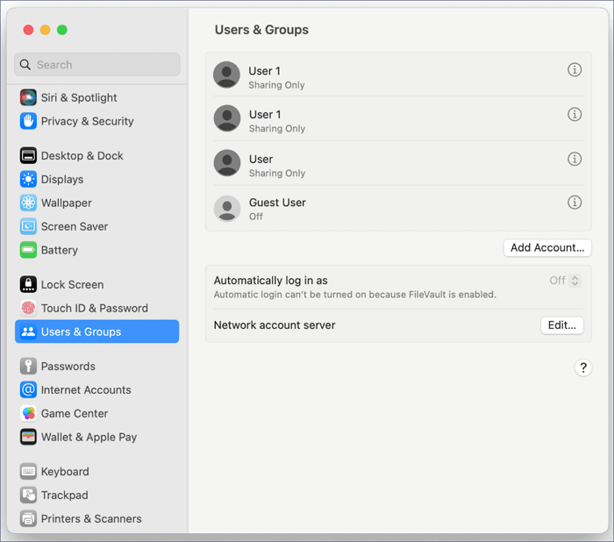Open the Passwords key icon
The width and height of the screenshot is (614, 542).
28,366
